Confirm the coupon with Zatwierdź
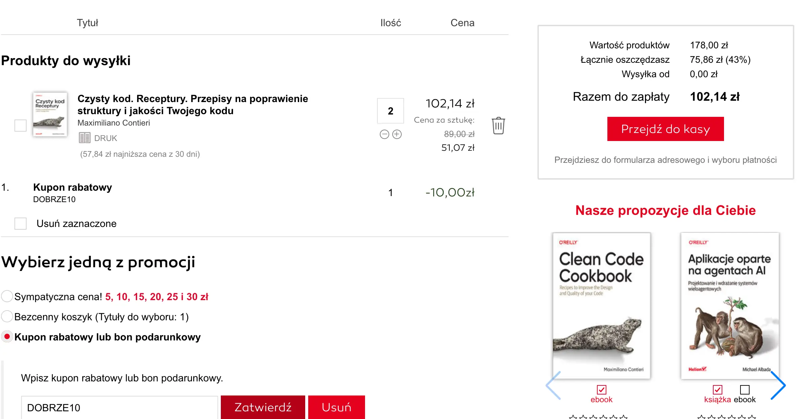The height and width of the screenshot is (419, 804). pyautogui.click(x=263, y=407)
